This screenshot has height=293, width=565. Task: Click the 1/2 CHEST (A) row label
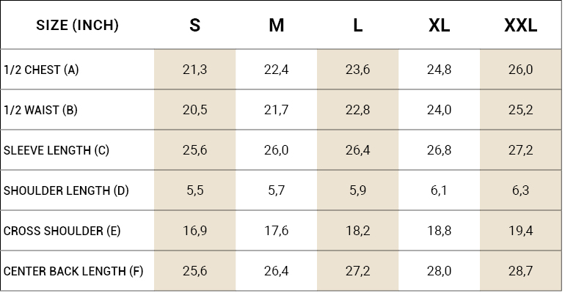tap(41, 70)
